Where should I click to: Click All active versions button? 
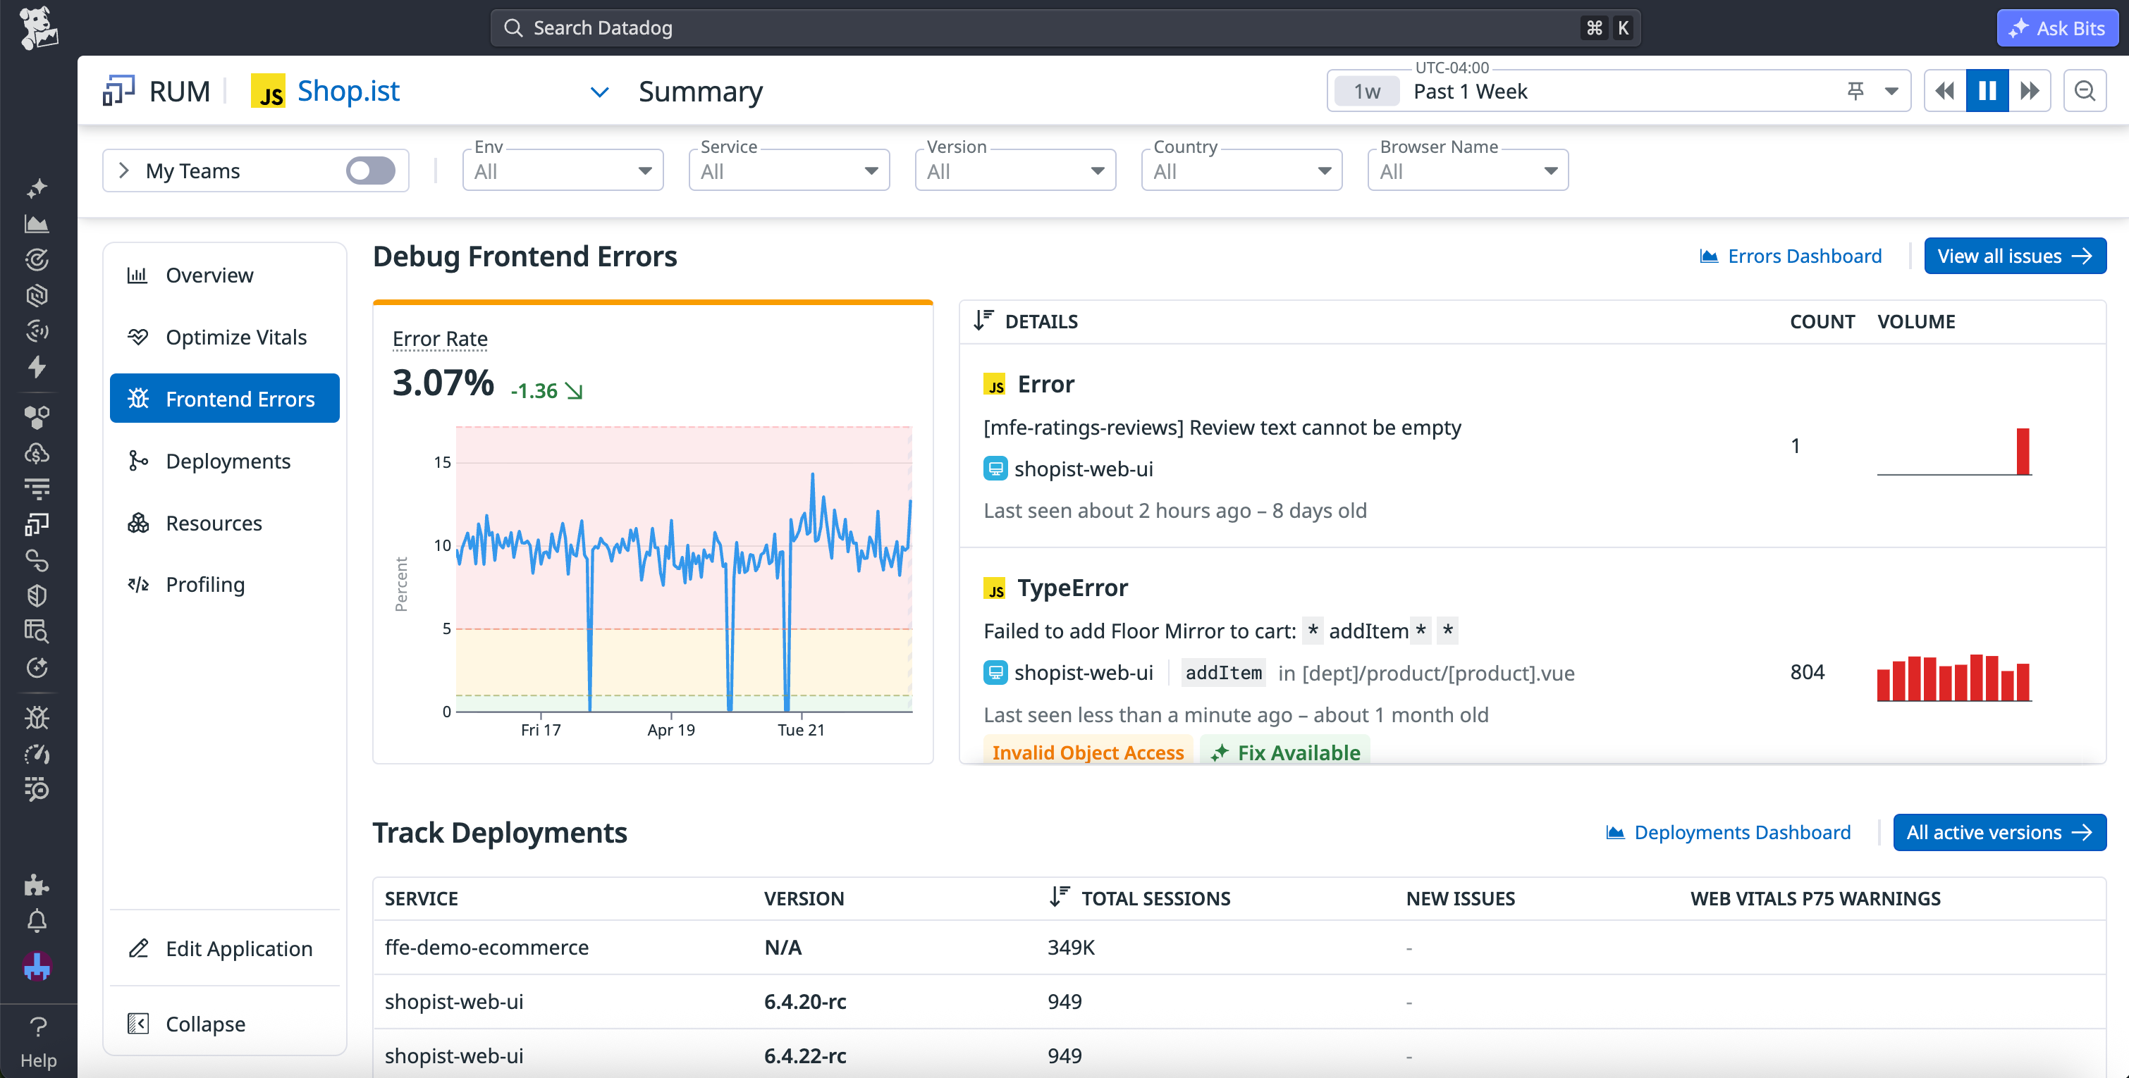(x=2000, y=833)
